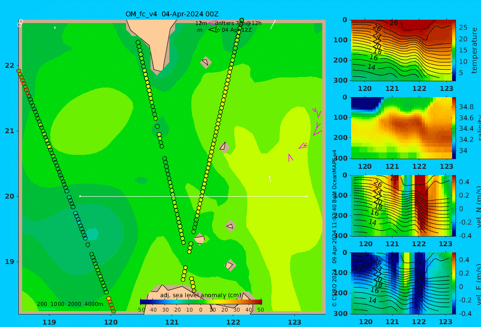Click the 'drifters 72h@12h' legend text
Viewport: 481px width, 327px height.
tap(239, 23)
